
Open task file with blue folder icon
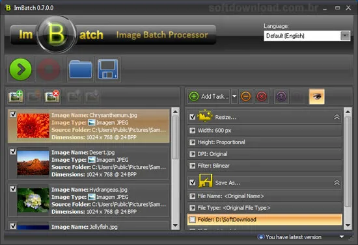tap(80, 70)
